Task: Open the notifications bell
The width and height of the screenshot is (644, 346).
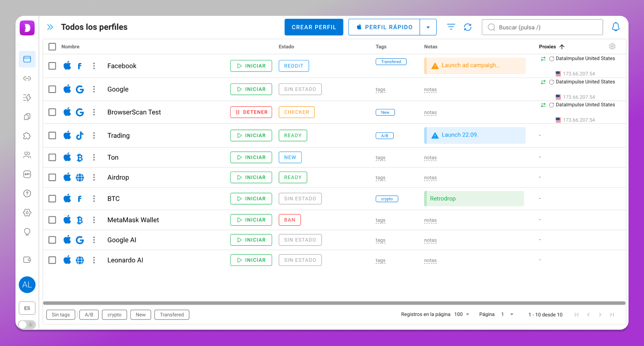Action: pyautogui.click(x=616, y=27)
